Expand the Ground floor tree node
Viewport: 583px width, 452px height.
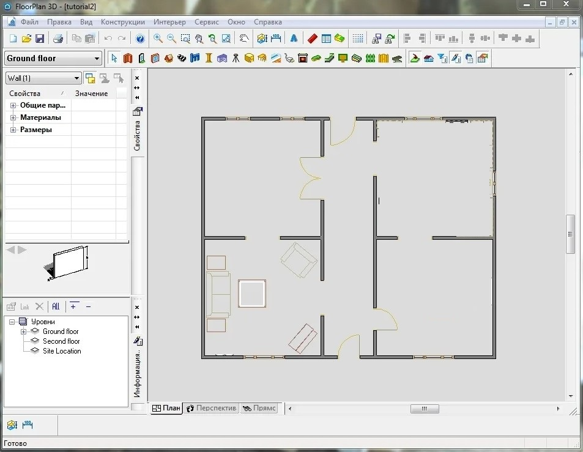tap(23, 332)
